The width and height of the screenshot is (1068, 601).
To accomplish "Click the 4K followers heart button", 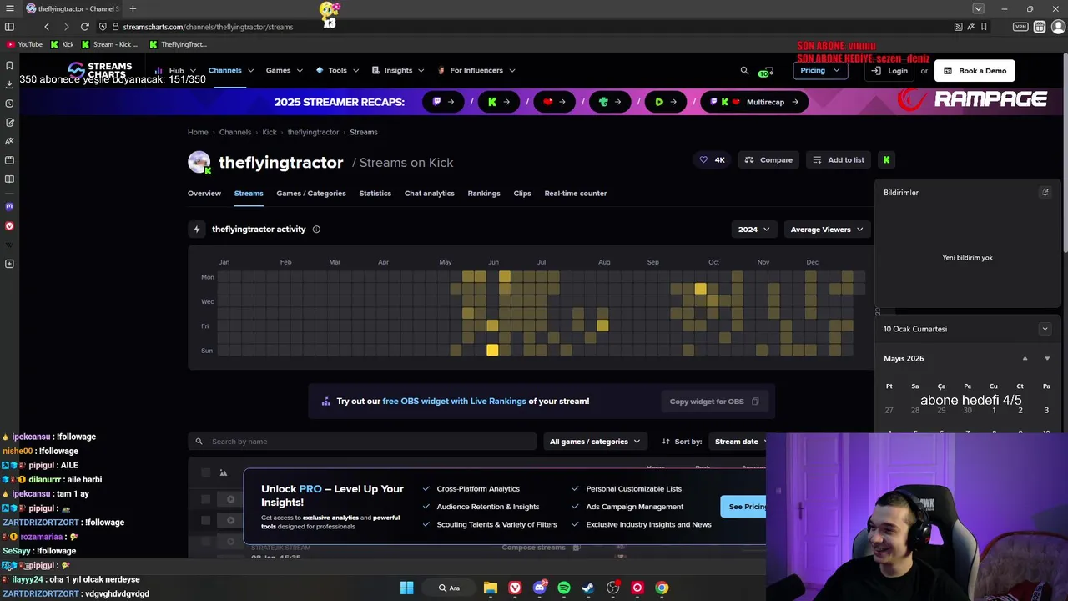I will (x=712, y=159).
